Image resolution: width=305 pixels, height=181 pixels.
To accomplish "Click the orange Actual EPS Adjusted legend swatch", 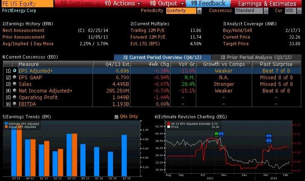I will [x=6, y=127].
